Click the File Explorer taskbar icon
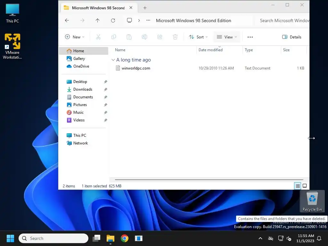328x246 pixels. 111,238
